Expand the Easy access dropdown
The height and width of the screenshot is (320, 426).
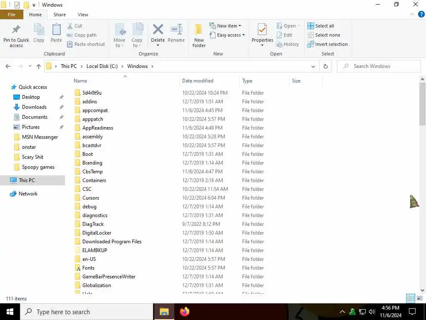[243, 35]
